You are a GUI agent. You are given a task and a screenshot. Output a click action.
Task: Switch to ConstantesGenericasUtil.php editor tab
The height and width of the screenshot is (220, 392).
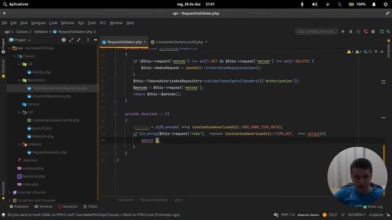(x=179, y=42)
